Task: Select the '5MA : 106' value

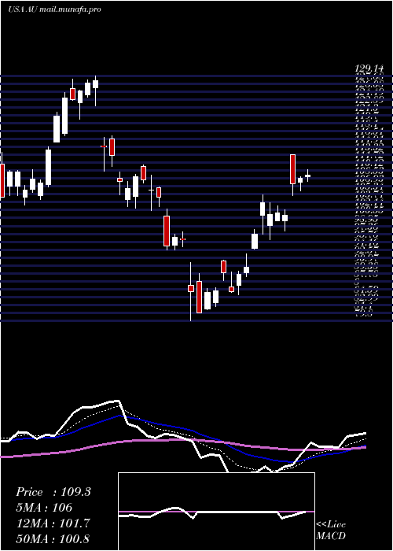Action: coord(44,508)
